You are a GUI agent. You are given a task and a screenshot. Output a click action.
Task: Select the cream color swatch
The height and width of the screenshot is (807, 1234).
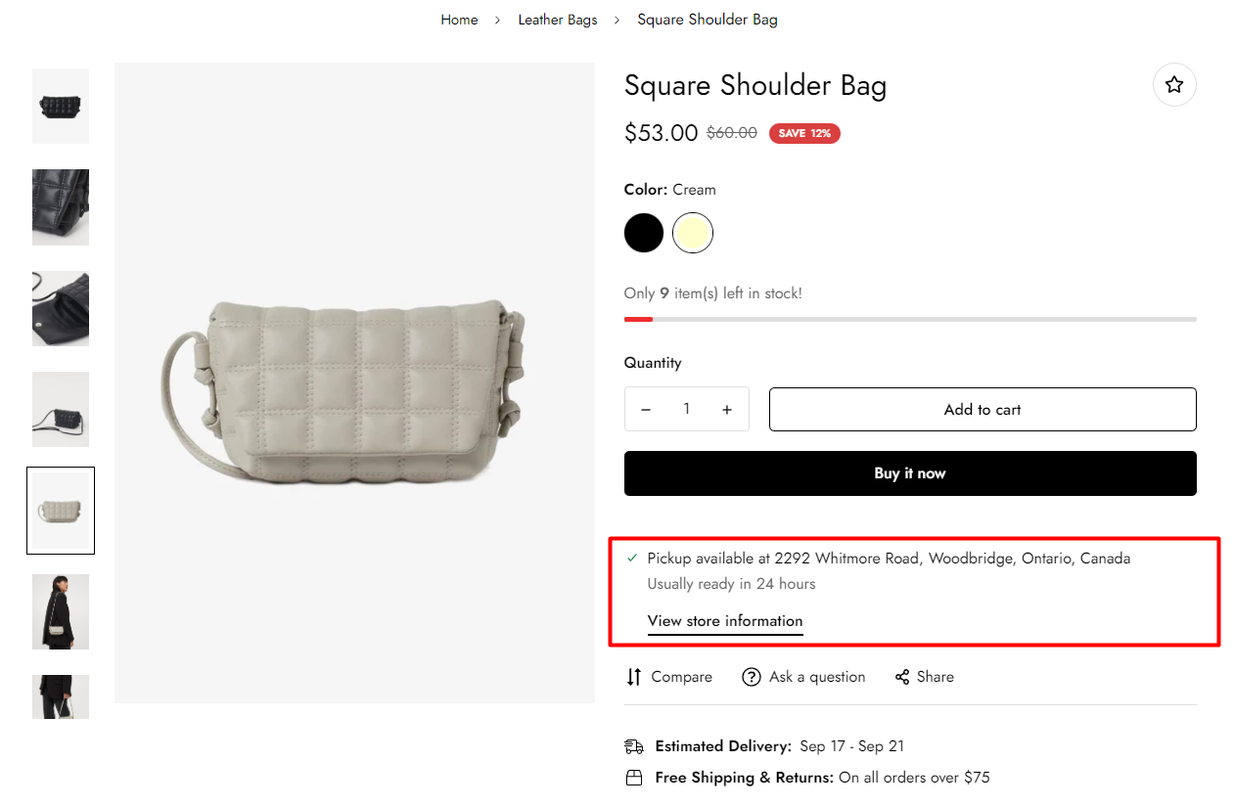click(x=693, y=233)
